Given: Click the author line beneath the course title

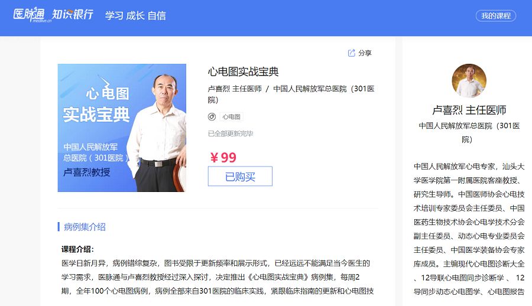Looking at the screenshot, I should coord(291,95).
